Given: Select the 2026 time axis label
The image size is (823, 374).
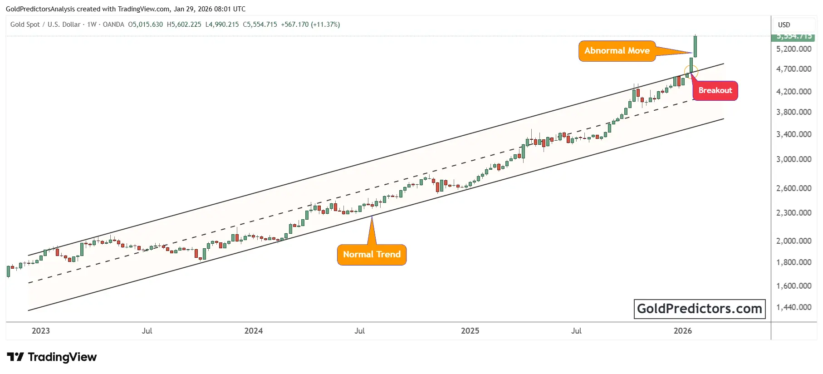Looking at the screenshot, I should point(683,331).
